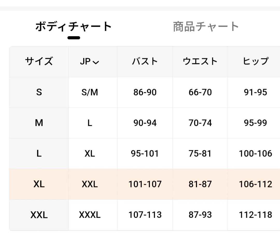Click bust measurement 86-90 cell
280x237 pixels.
click(x=145, y=92)
